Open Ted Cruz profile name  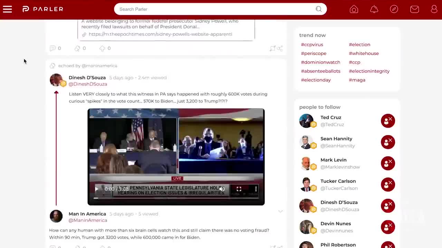pyautogui.click(x=331, y=117)
